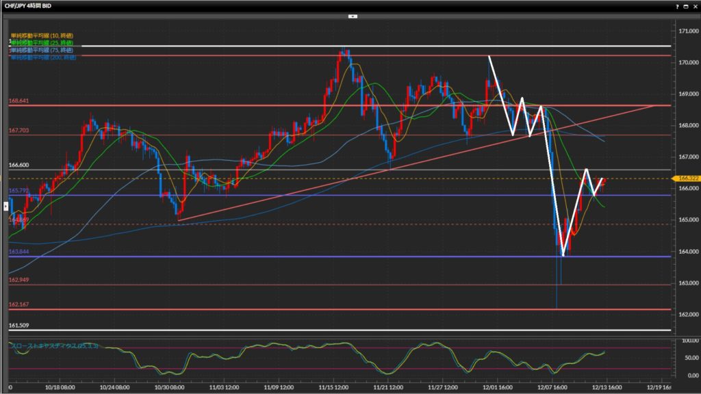Select the red line labeled 162.167
701x394 pixels.
pyautogui.click(x=274, y=309)
